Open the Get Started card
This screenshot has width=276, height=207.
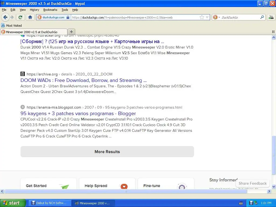tap(49, 184)
